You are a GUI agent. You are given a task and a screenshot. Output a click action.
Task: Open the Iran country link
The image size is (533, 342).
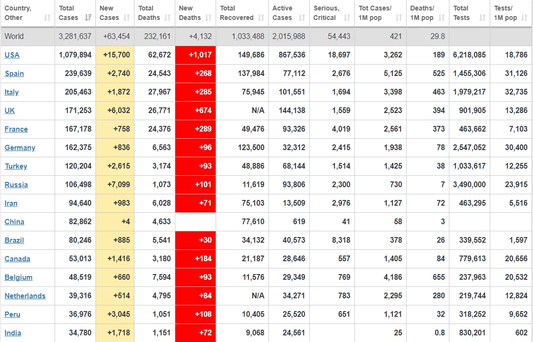(x=11, y=203)
